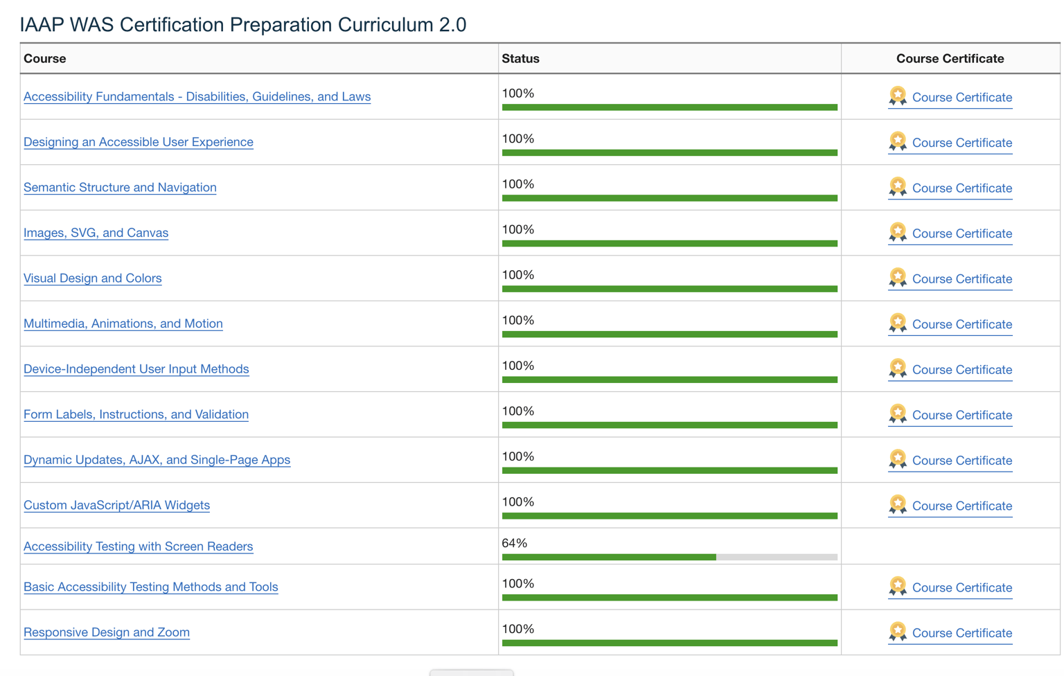Click the progress bar for Accessibility Fundamentals
The width and height of the screenshot is (1064, 676).
click(x=670, y=107)
